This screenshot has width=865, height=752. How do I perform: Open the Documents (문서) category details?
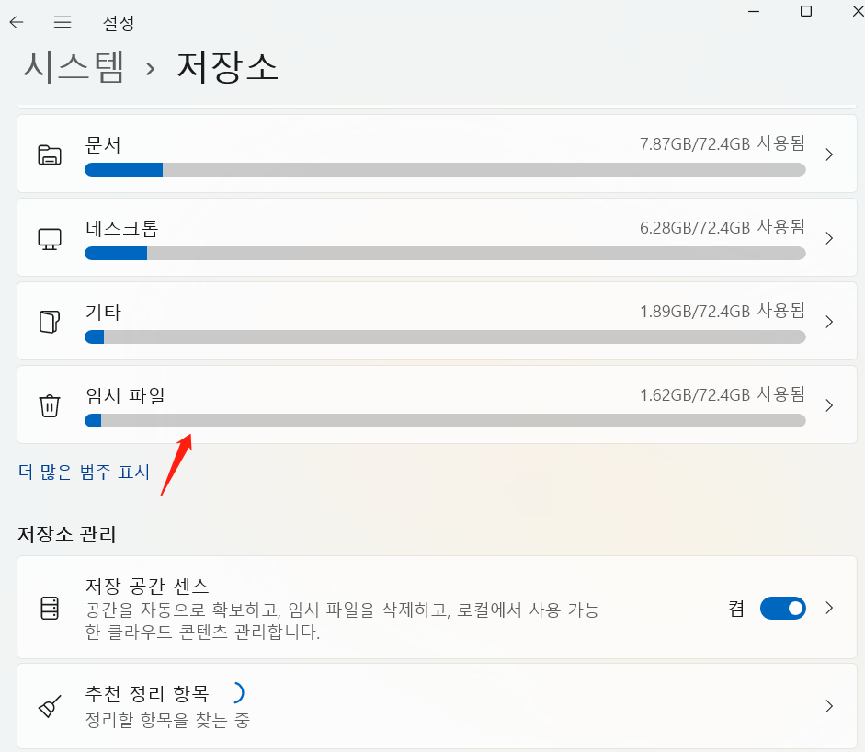pyautogui.click(x=828, y=154)
